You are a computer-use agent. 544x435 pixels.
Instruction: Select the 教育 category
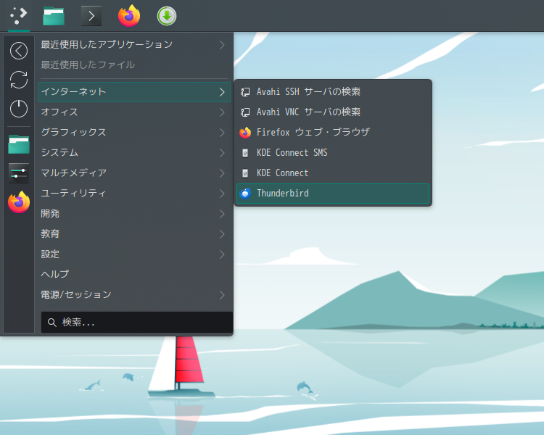pyautogui.click(x=134, y=234)
